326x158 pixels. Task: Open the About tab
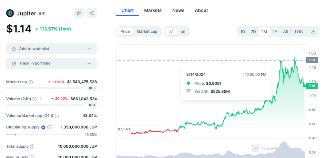[201, 10]
